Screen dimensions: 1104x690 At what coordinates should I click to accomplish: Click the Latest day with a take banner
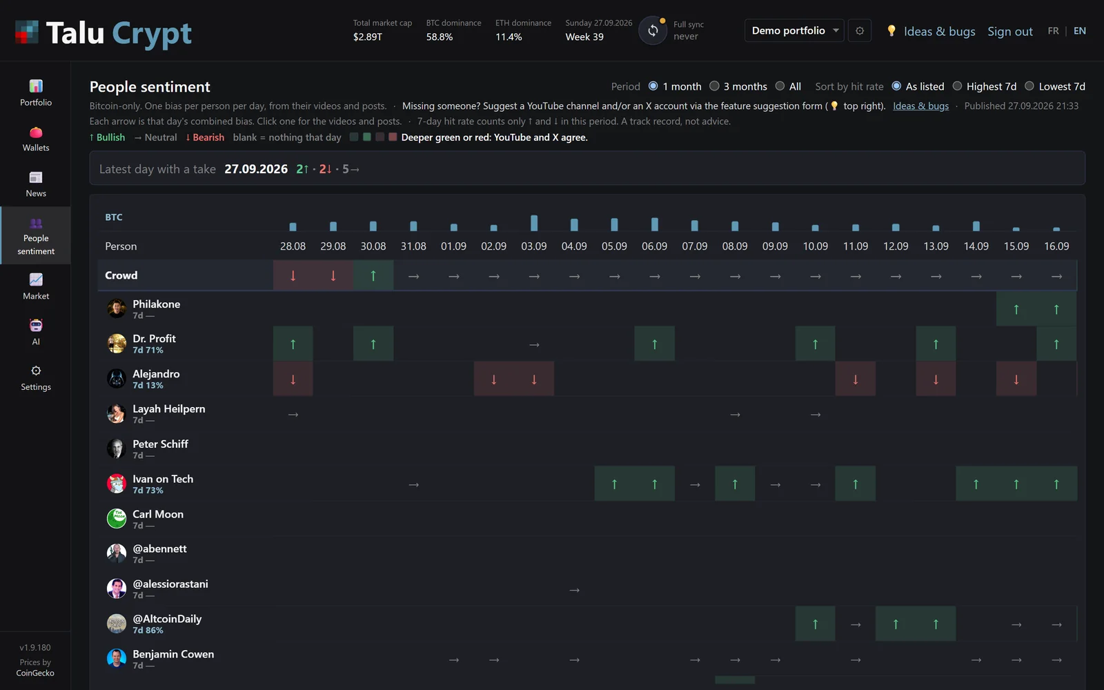pos(587,168)
